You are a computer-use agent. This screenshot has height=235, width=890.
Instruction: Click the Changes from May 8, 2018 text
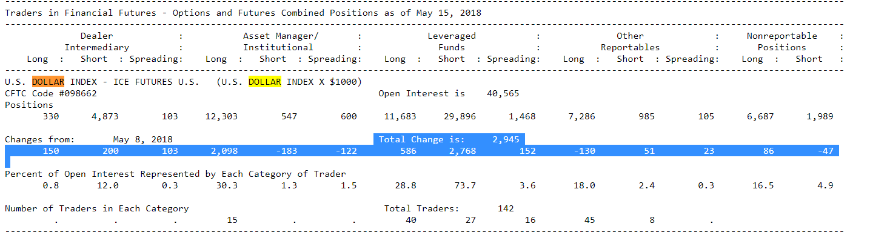[x=89, y=139]
